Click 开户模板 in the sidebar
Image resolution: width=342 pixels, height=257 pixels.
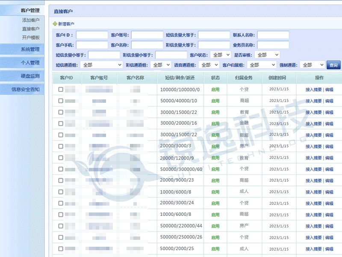(31, 38)
